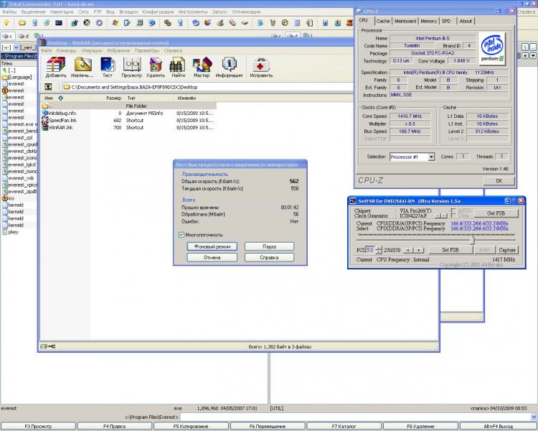
Task: Click the Set FSB button
Action: (450, 250)
